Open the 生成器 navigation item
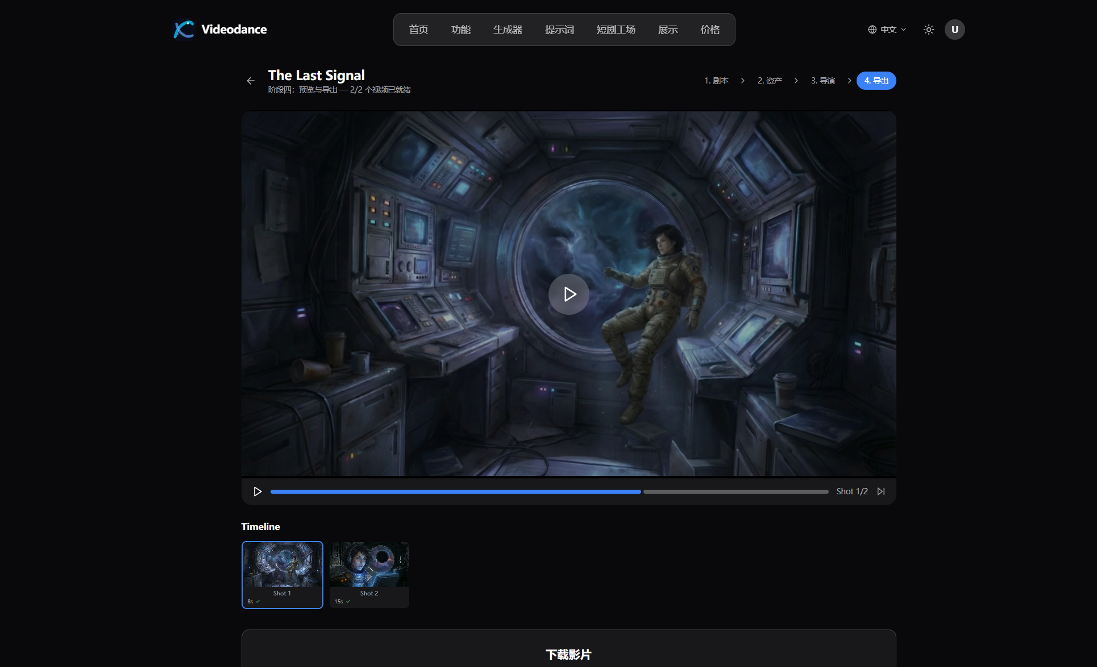This screenshot has width=1097, height=667. point(508,30)
